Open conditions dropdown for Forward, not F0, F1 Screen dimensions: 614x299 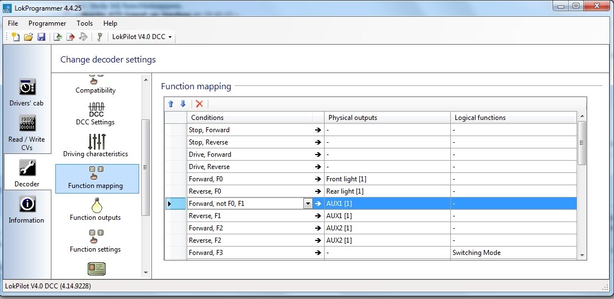[308, 204]
